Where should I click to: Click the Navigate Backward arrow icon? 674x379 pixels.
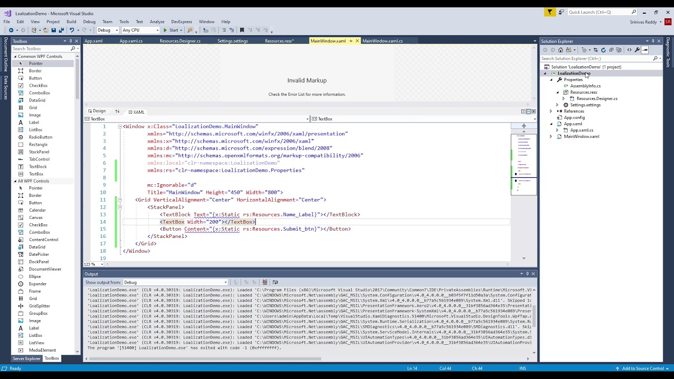(x=11, y=30)
